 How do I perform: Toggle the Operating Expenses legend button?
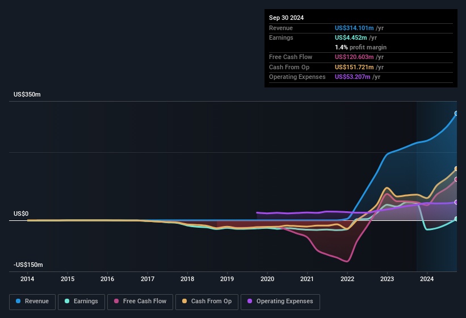[x=280, y=302]
